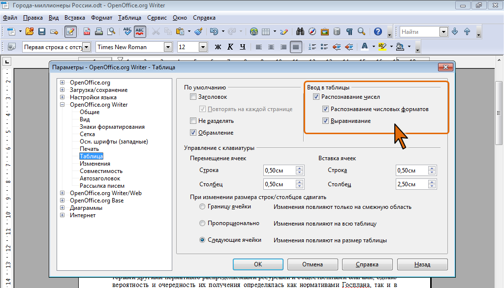
Task: Click the Print file icon
Action: [99, 31]
